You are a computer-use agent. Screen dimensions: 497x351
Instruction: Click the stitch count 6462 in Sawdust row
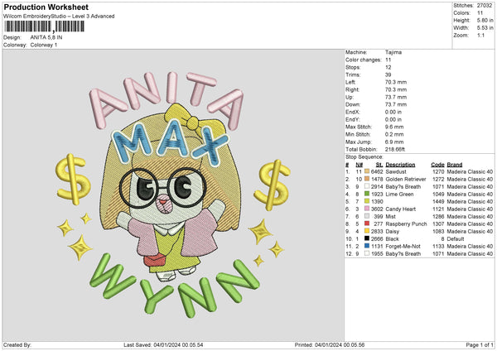[377, 171]
